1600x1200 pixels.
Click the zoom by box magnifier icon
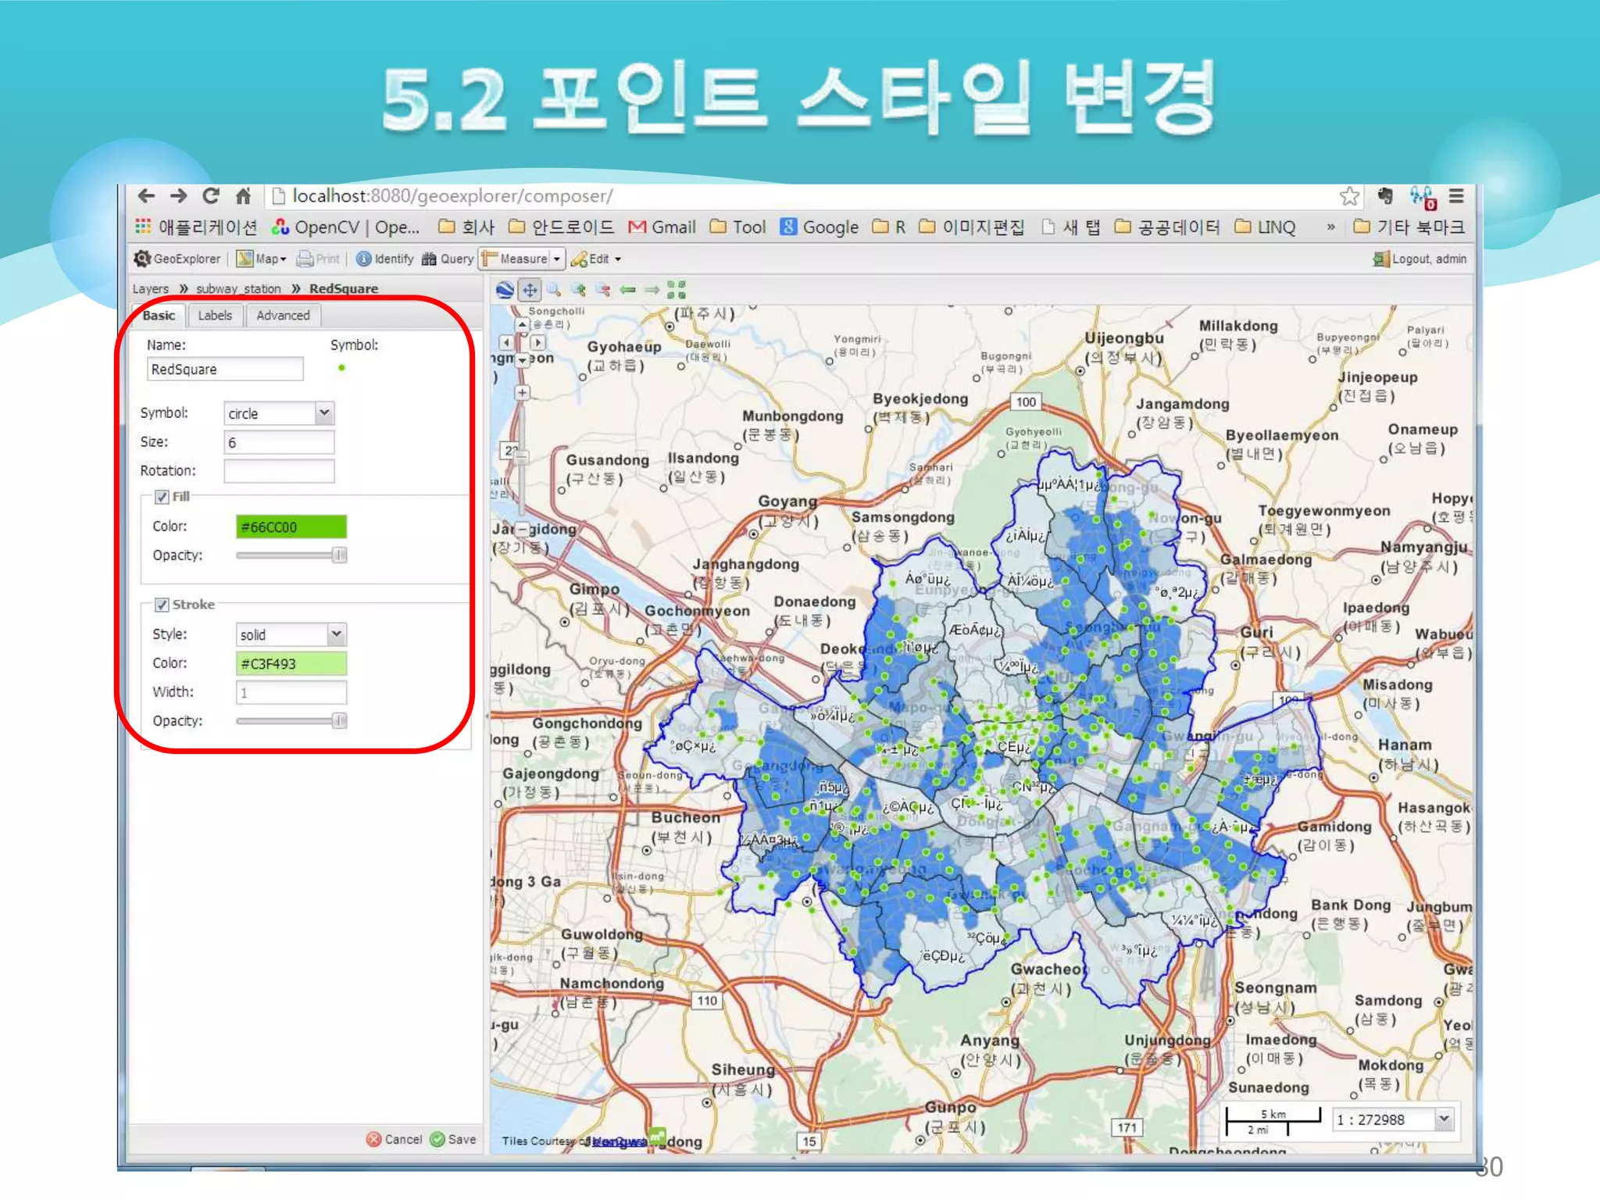point(554,290)
